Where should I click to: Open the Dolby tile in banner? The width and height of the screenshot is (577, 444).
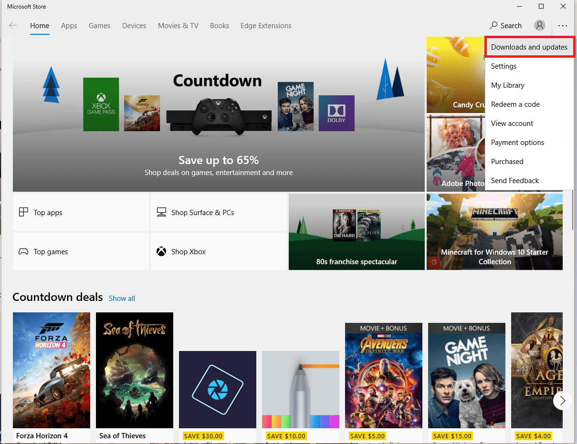336,113
